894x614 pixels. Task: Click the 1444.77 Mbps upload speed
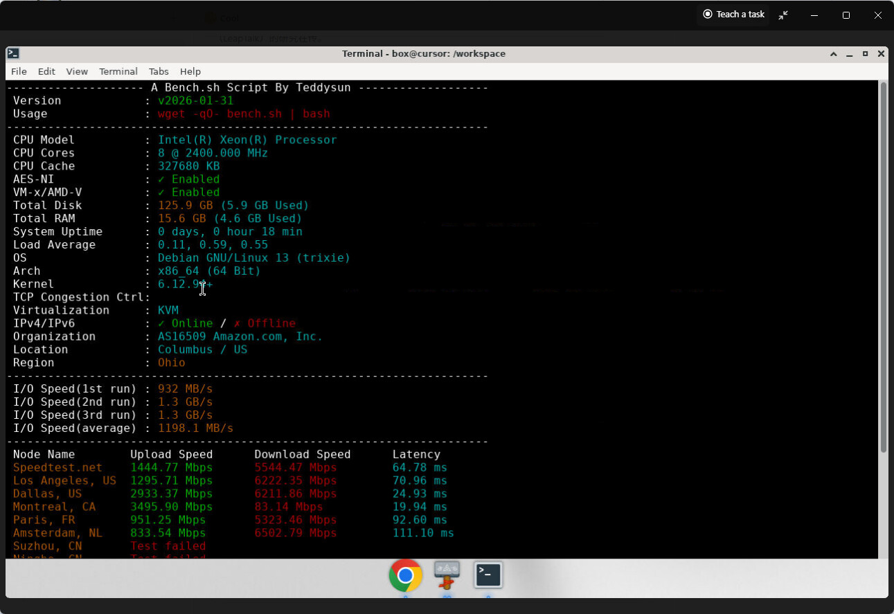click(171, 468)
